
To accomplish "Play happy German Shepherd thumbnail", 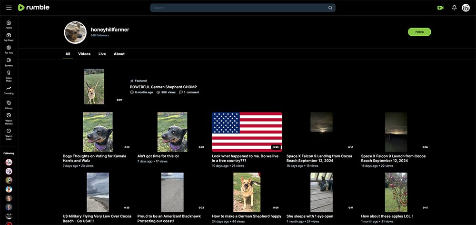I will point(247,192).
